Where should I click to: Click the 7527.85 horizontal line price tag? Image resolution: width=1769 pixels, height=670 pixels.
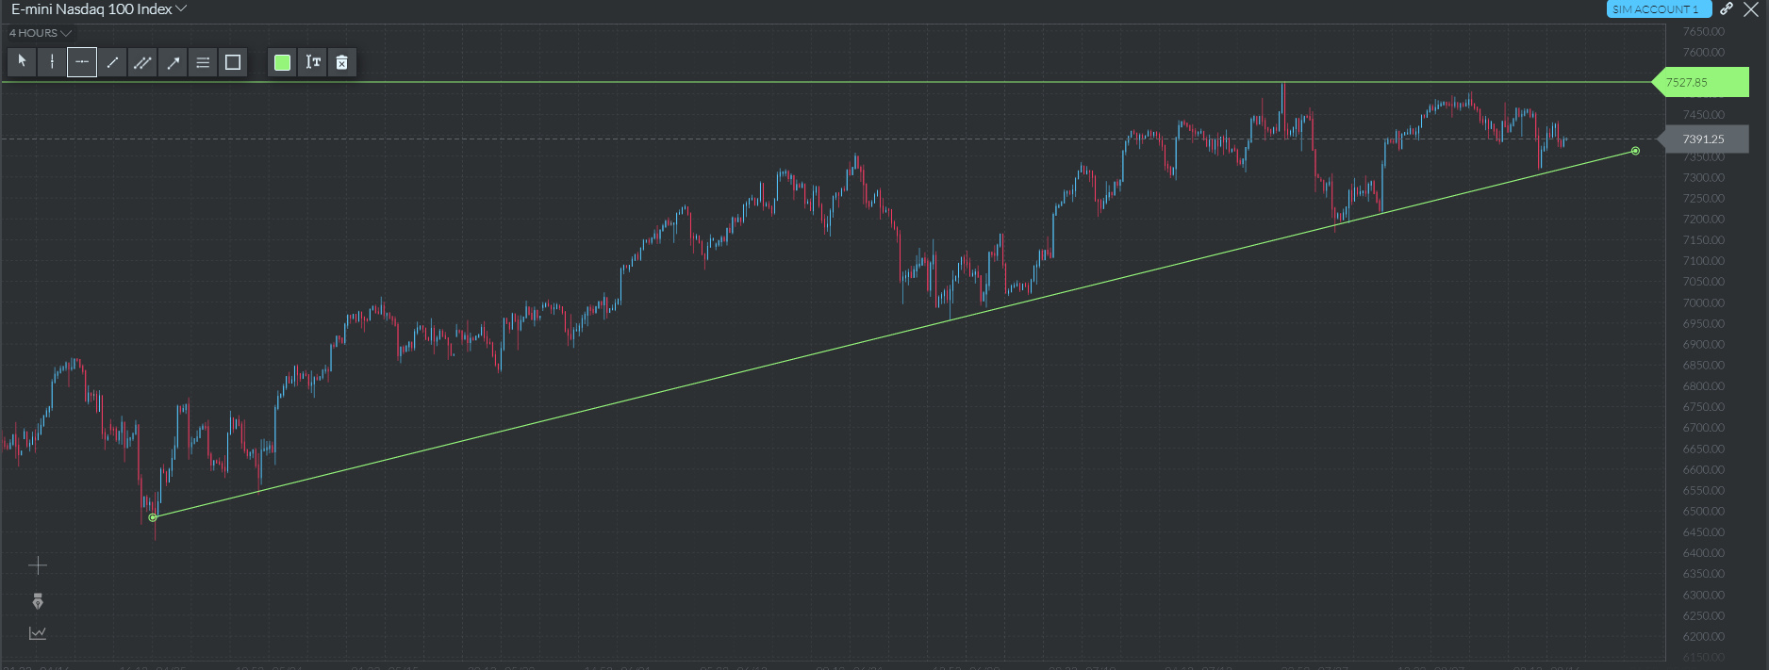point(1700,82)
